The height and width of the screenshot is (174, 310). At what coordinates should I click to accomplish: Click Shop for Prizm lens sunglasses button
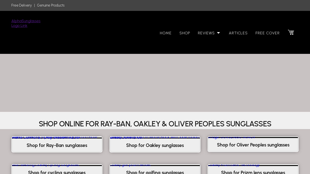click(253, 169)
